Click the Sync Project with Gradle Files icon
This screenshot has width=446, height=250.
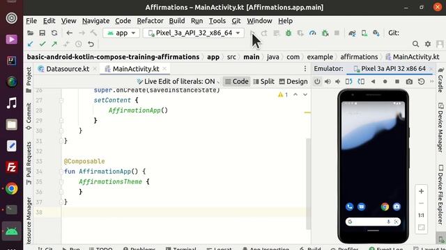point(352,33)
